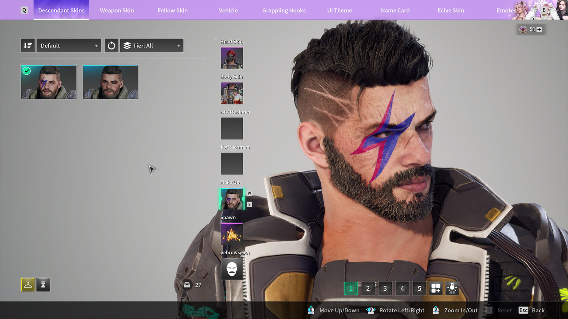Click the Esc Back button
568x319 pixels.
click(x=532, y=310)
